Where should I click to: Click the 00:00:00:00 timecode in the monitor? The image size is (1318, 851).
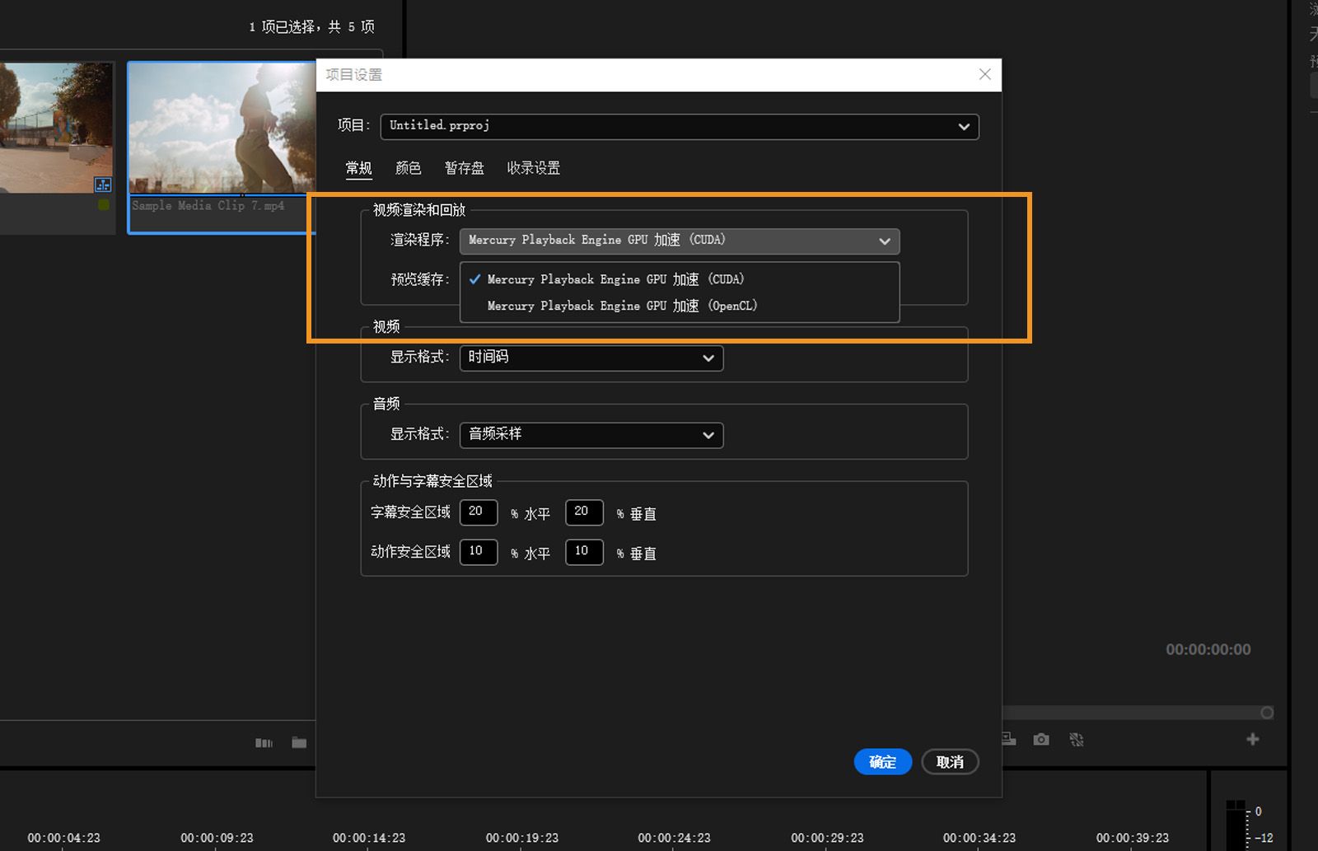coord(1208,650)
